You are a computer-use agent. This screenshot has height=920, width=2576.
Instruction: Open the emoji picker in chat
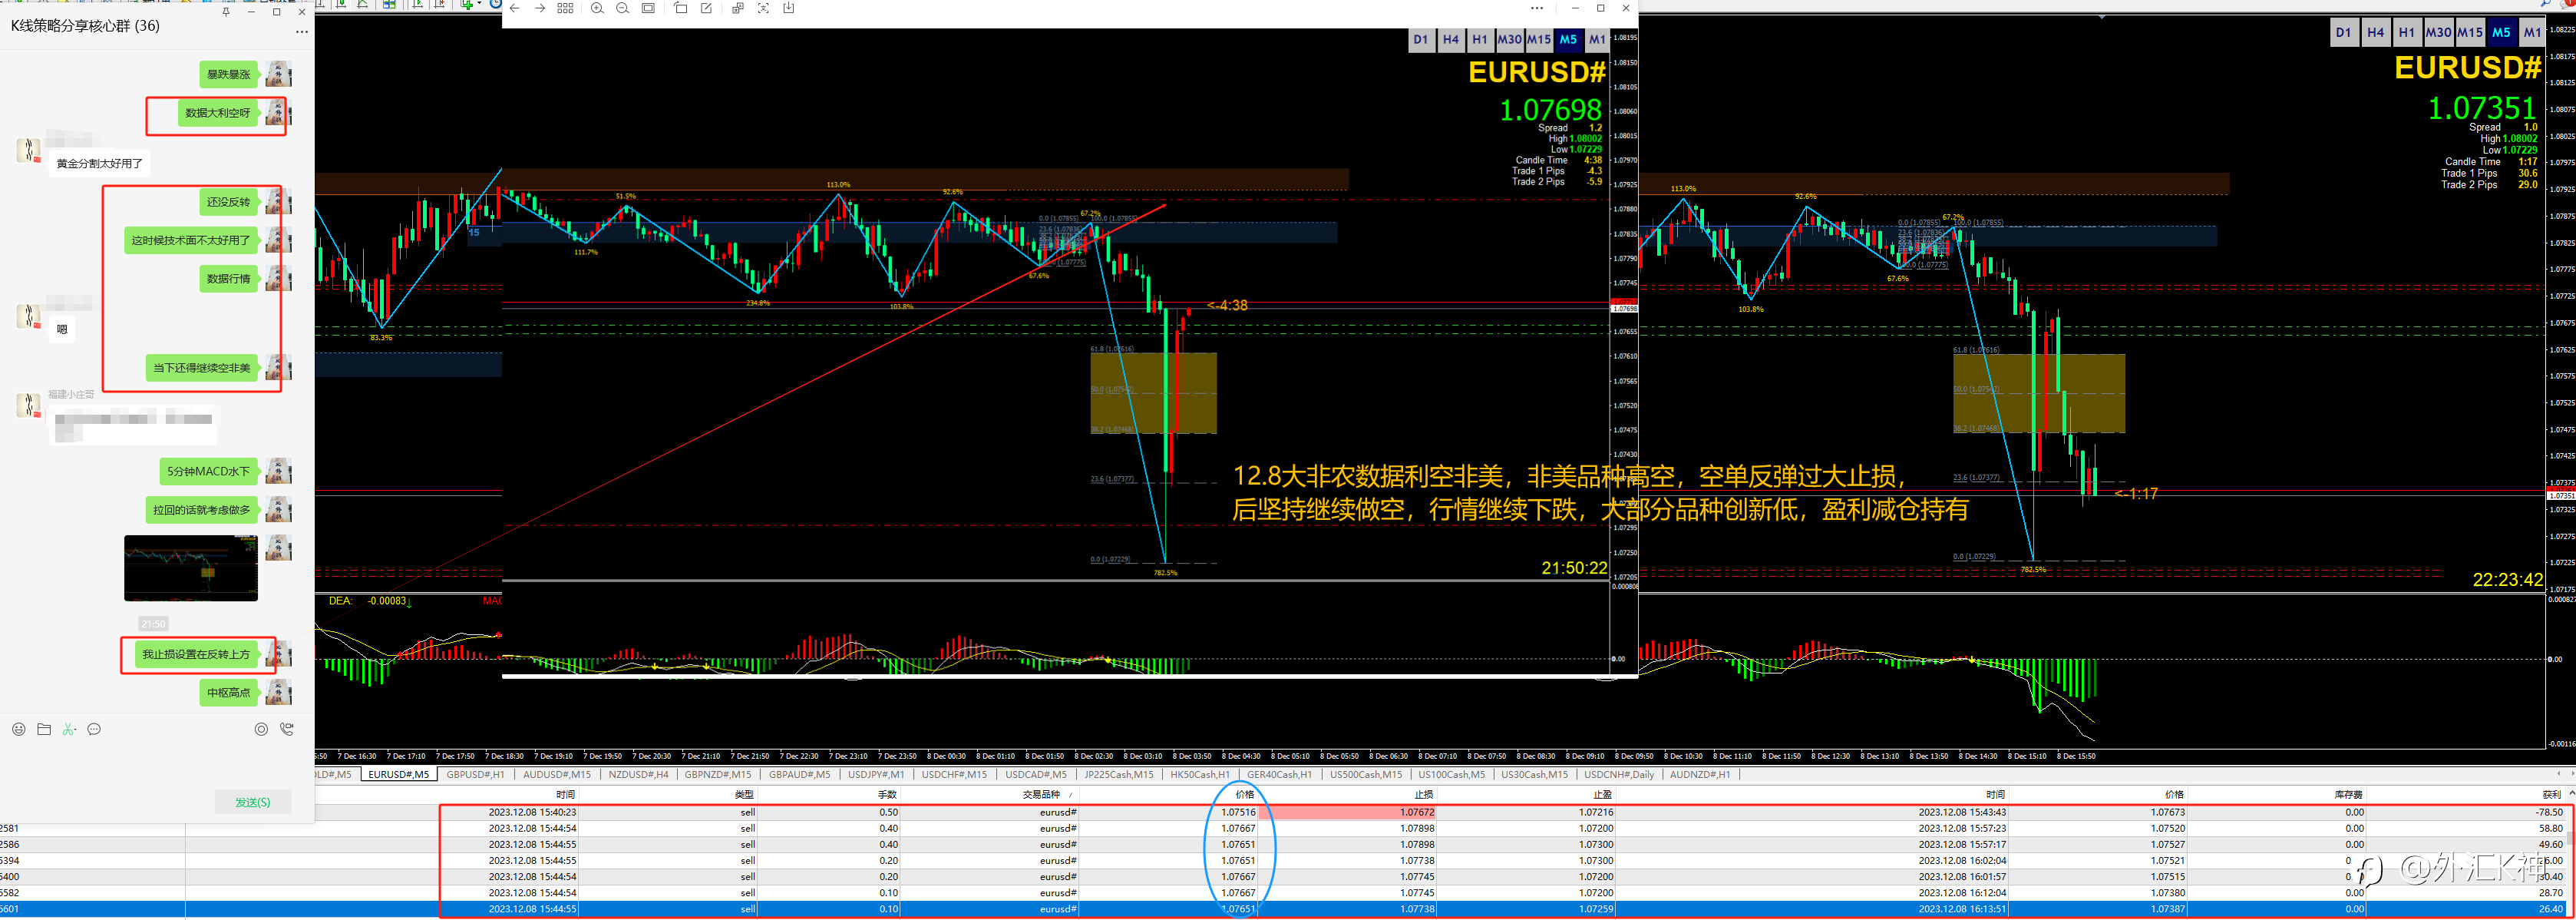[19, 729]
